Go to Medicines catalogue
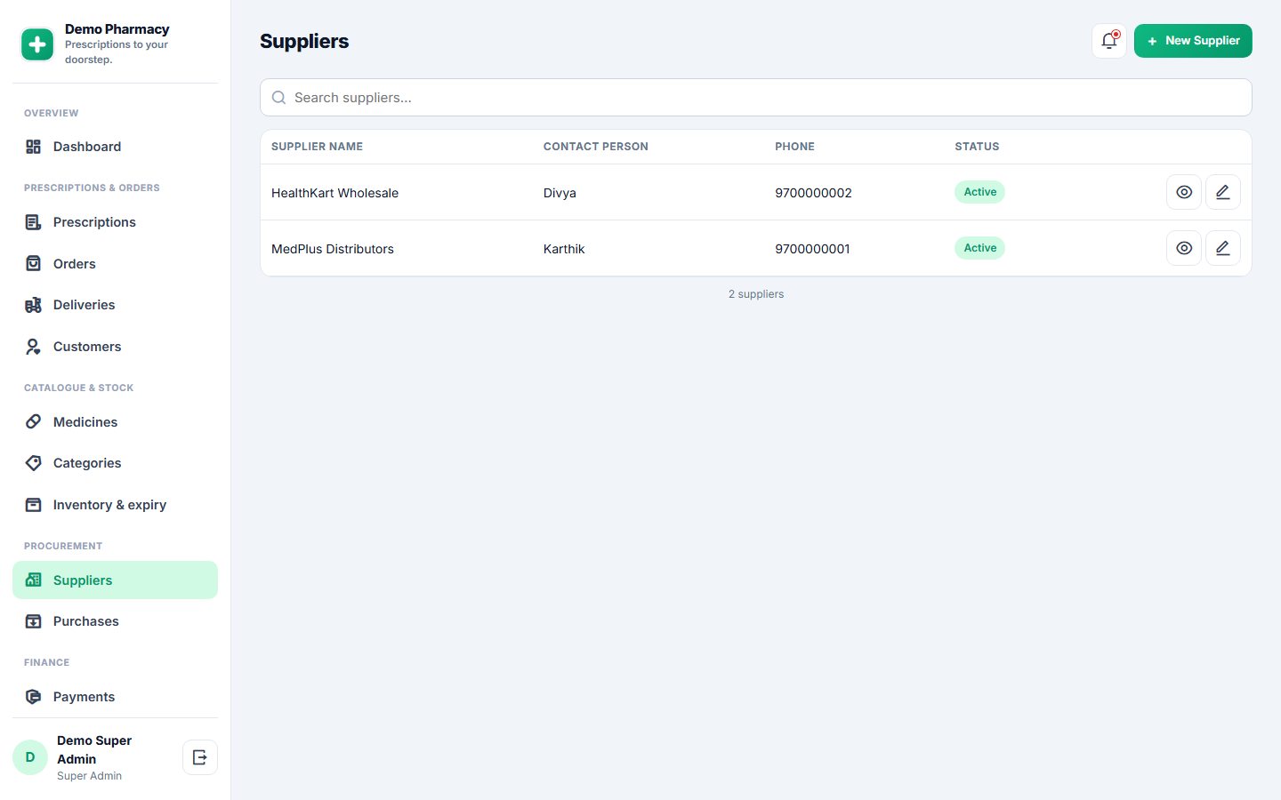This screenshot has width=1281, height=800. pyautogui.click(x=115, y=422)
